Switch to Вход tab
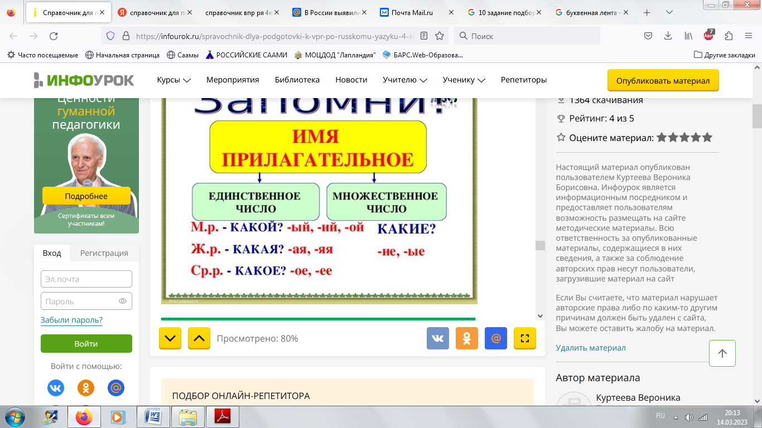The image size is (762, 428). (x=52, y=252)
